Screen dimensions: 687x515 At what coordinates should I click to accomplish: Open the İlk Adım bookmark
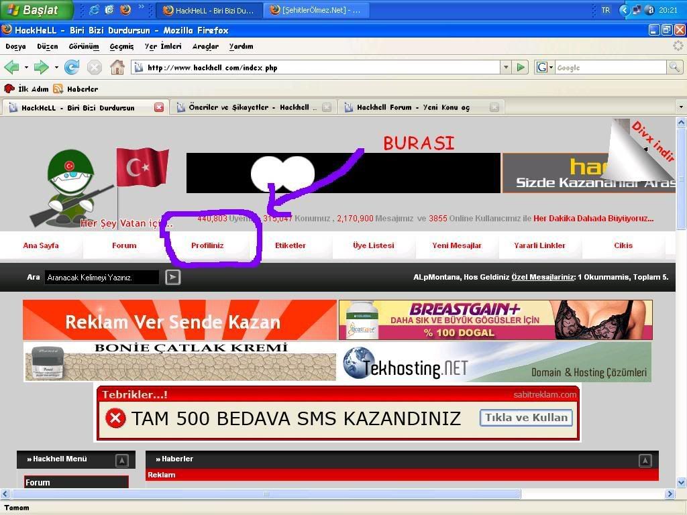[26, 89]
